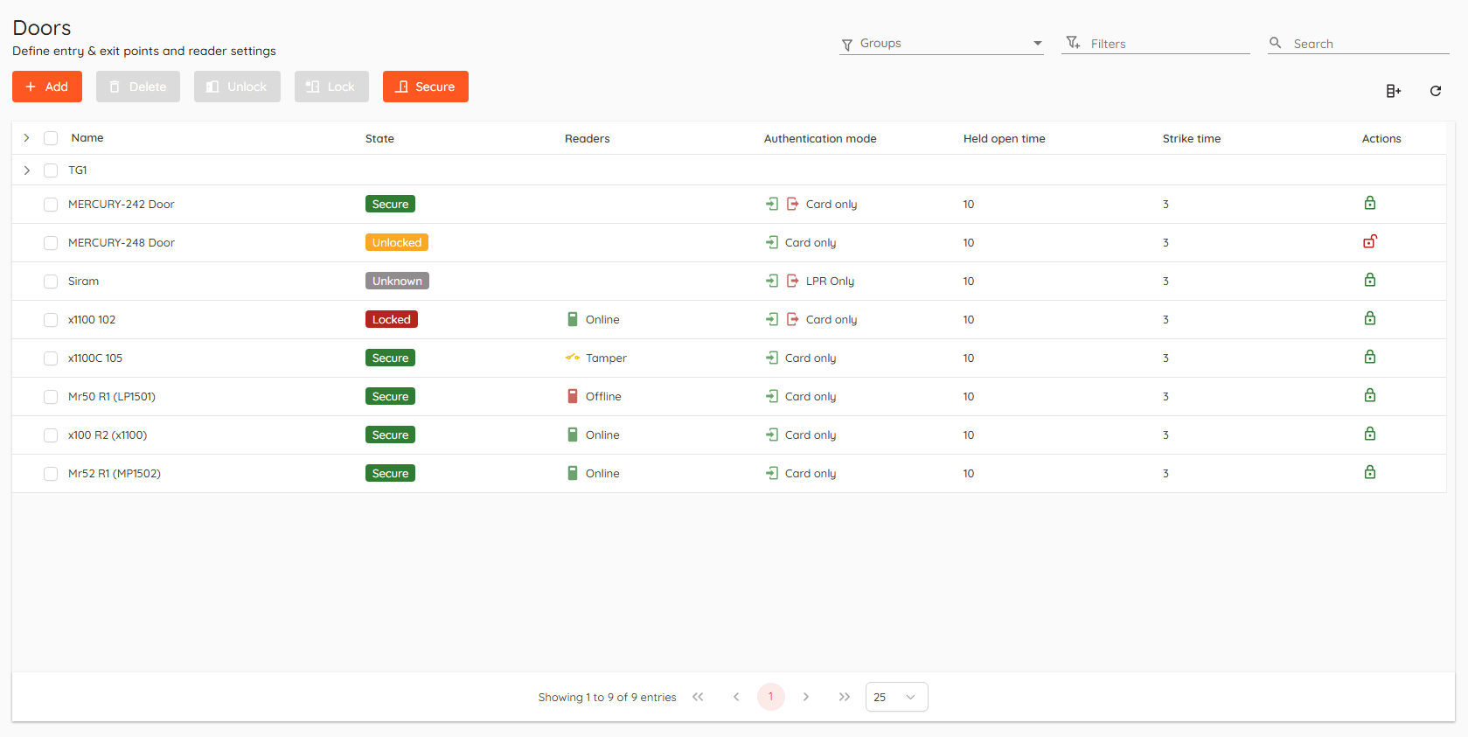This screenshot has width=1468, height=737.
Task: Select the x1100C 105 row checkbox
Action: tap(51, 358)
